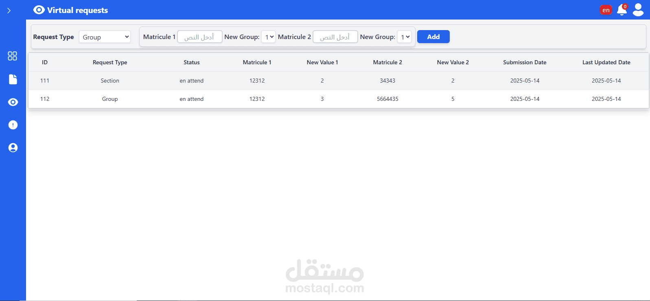The height and width of the screenshot is (301, 650).
Task: Click 'en attend' status in row 112
Action: [192, 99]
